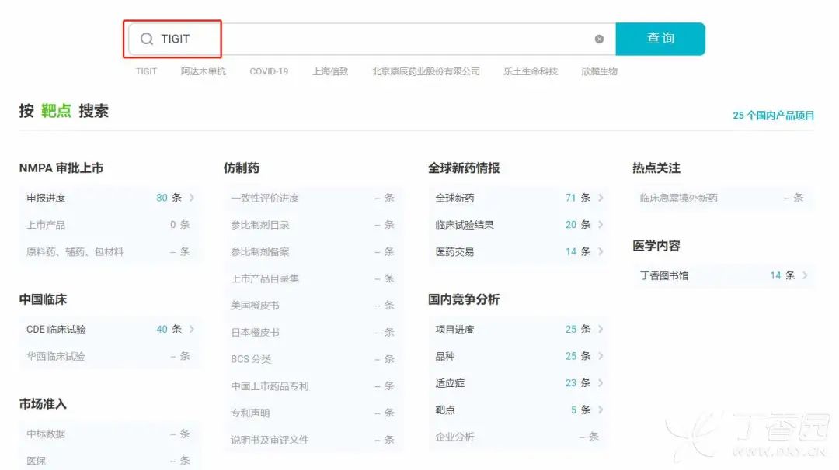Click 71 count in 全球新药 row

click(570, 198)
